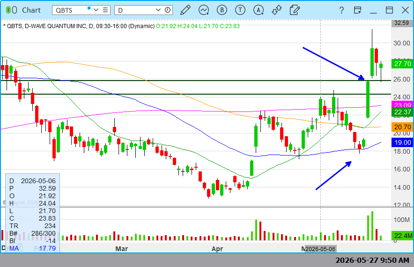This screenshot has width=414, height=267.
Task: Open the window pop-out options icon
Action: click(x=357, y=10)
